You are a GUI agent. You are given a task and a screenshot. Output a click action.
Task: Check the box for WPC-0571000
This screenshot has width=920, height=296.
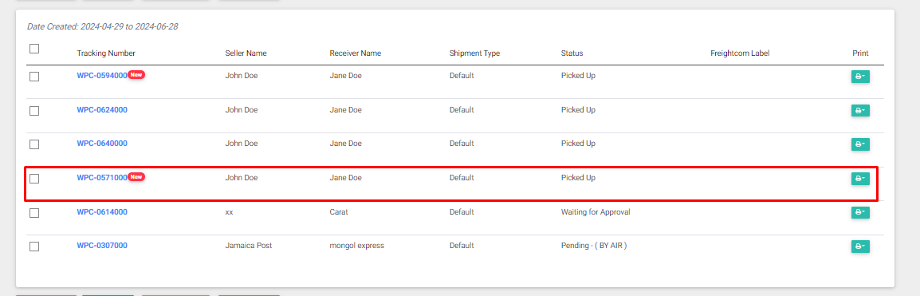click(x=34, y=179)
